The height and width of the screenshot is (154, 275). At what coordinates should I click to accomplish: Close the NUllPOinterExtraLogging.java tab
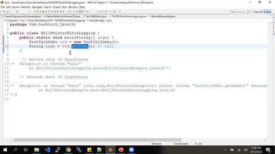[x=147, y=16]
